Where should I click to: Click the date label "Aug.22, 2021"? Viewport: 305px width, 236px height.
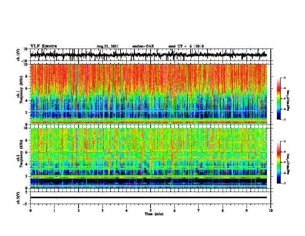(107, 46)
